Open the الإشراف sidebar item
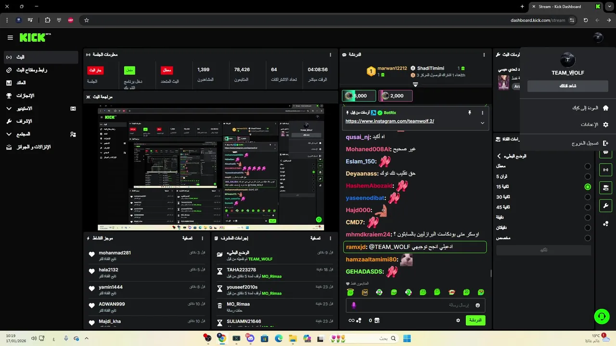The width and height of the screenshot is (616, 346). (41, 121)
